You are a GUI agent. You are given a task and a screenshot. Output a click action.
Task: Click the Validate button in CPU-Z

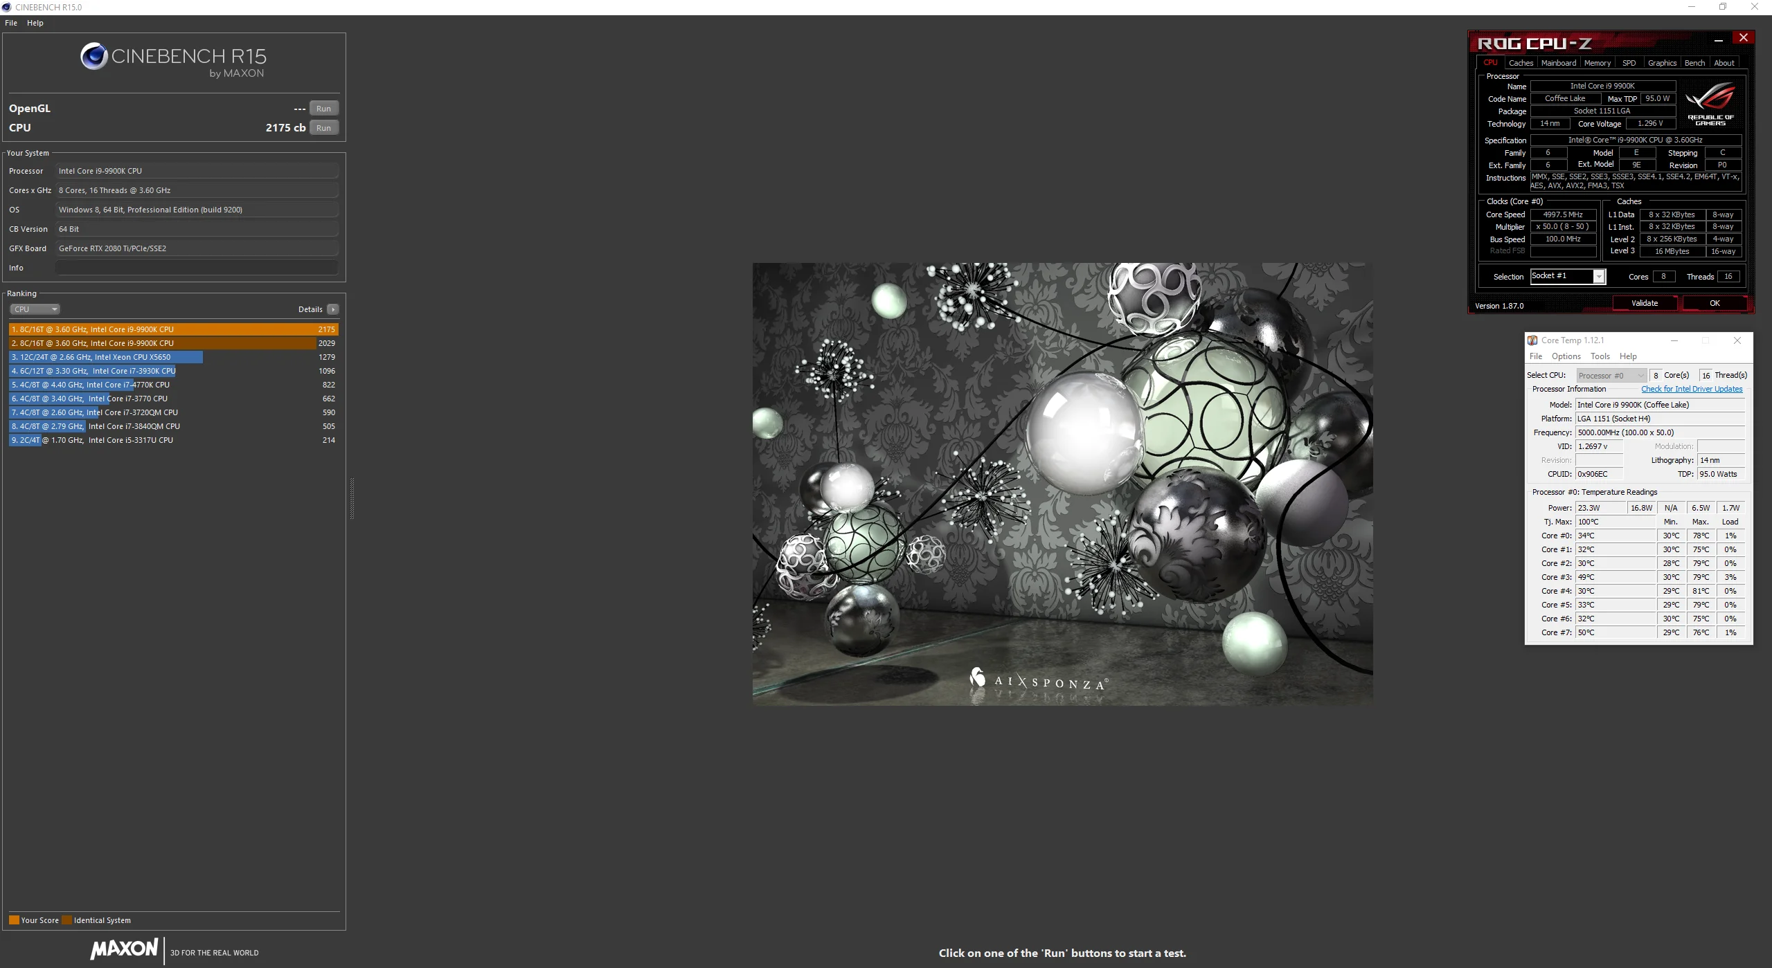(x=1644, y=303)
